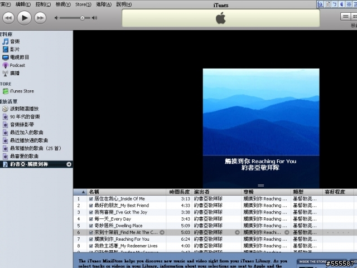
Task: Uncheck 奇妙居所_Dwelling Place track
Action: tap(91, 226)
